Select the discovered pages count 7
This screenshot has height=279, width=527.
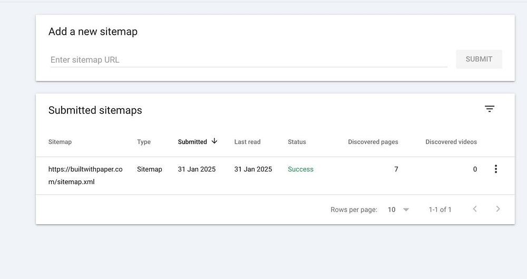point(396,169)
